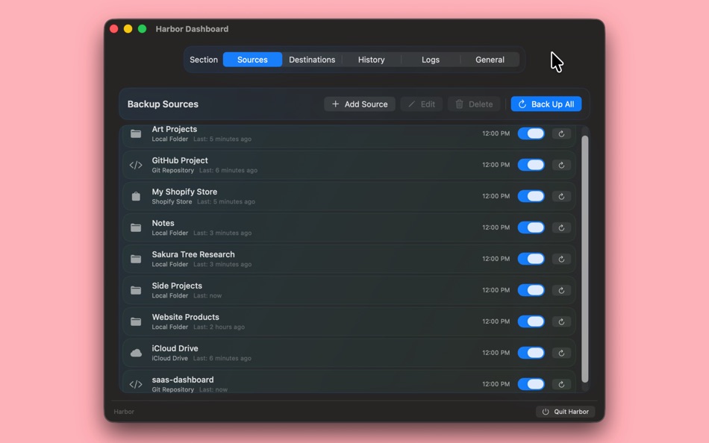Click the cloud icon for iCloud Drive
709x443 pixels.
pyautogui.click(x=136, y=353)
